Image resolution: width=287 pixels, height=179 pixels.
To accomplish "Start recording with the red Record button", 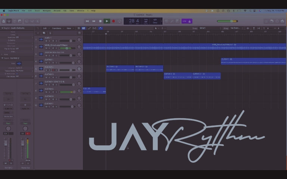I will pos(114,21).
